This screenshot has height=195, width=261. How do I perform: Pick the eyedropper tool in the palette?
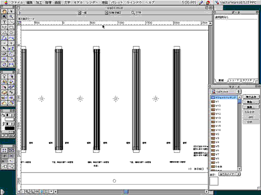4,48
